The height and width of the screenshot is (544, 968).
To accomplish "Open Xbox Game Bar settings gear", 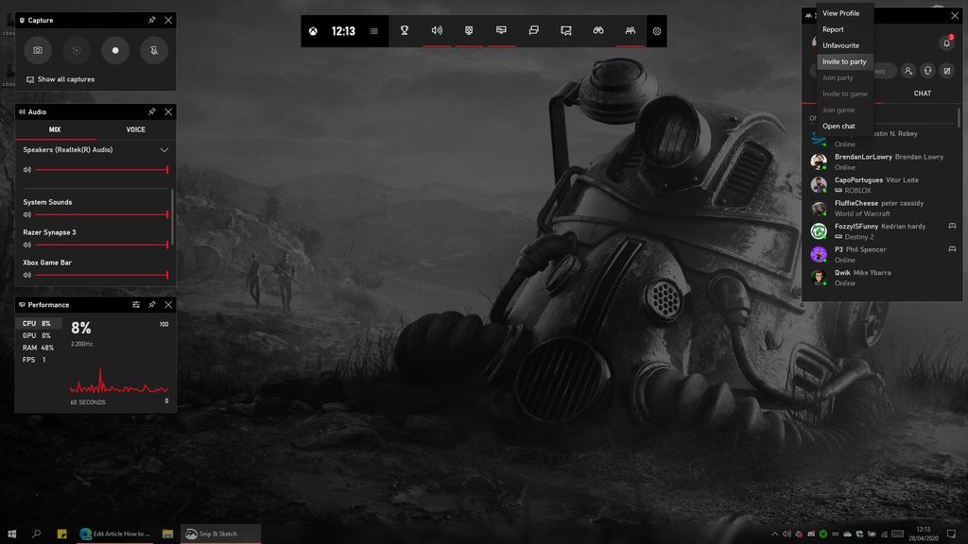I will [656, 30].
